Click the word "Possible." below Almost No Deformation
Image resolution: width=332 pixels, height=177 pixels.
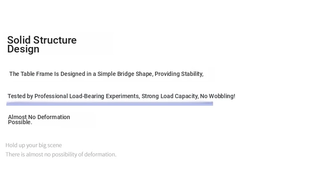point(20,122)
